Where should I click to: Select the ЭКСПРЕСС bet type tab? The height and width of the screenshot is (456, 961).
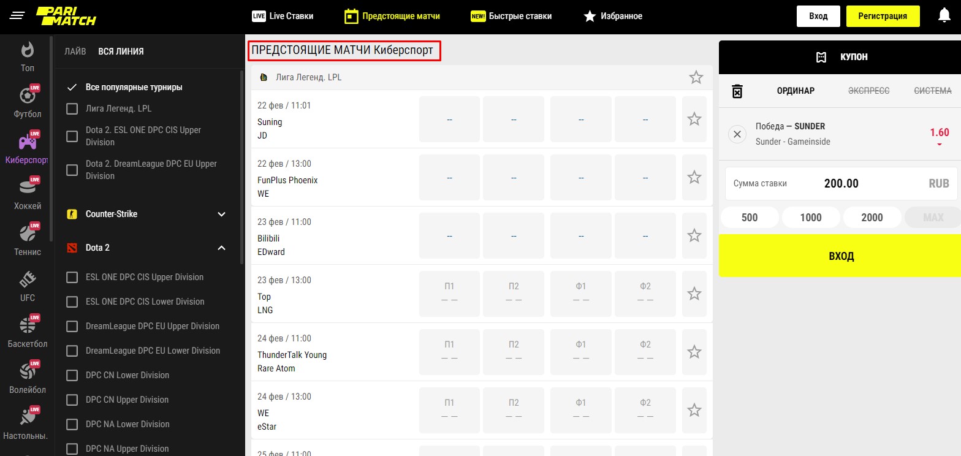point(868,91)
